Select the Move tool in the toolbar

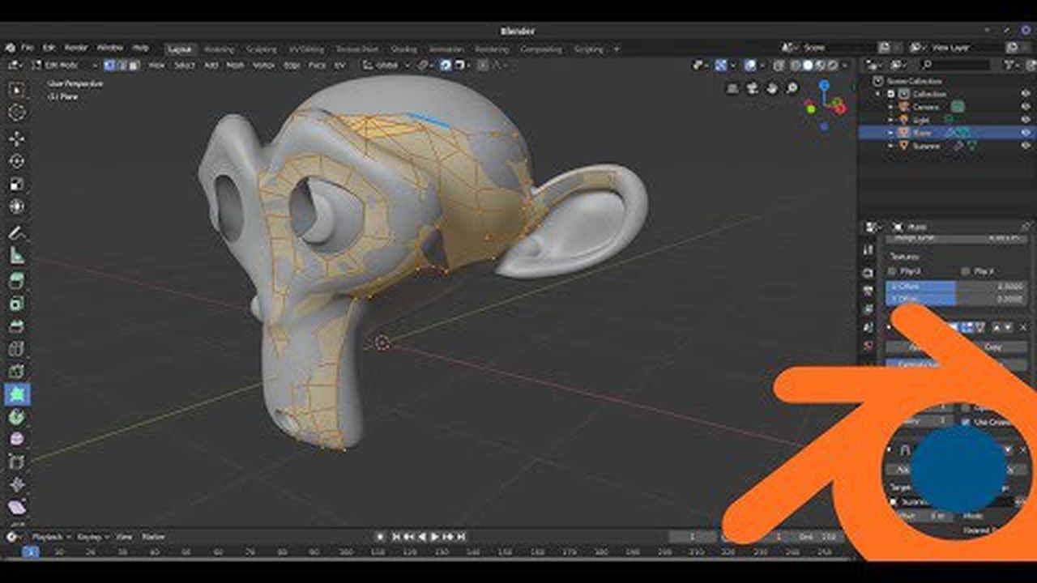click(20, 138)
